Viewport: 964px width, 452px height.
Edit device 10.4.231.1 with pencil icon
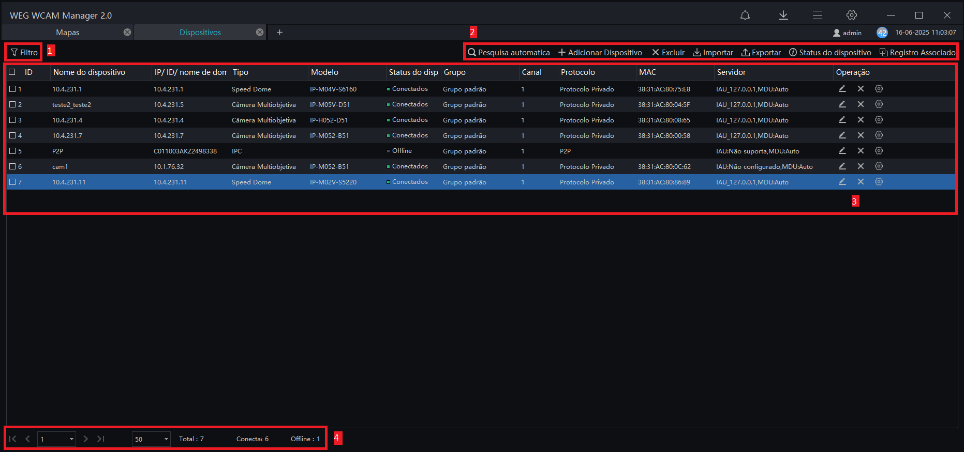(842, 89)
